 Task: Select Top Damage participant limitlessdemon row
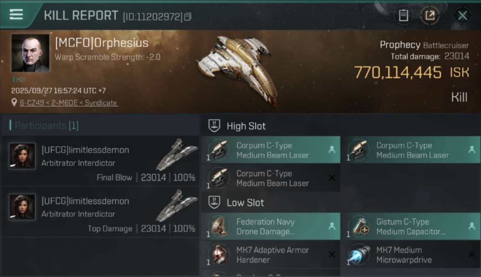(101, 212)
